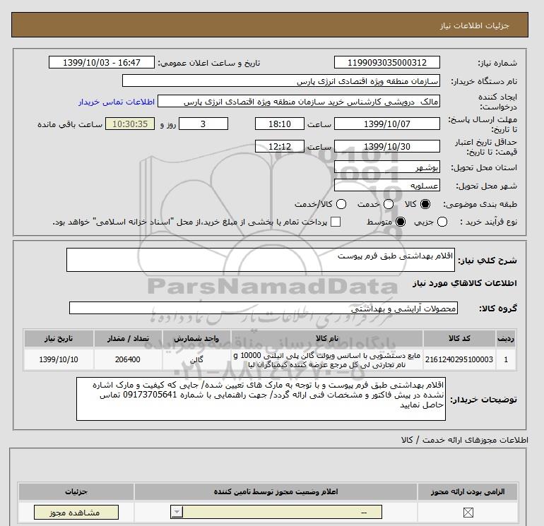Select the متوسط purchase type radio

point(401,222)
